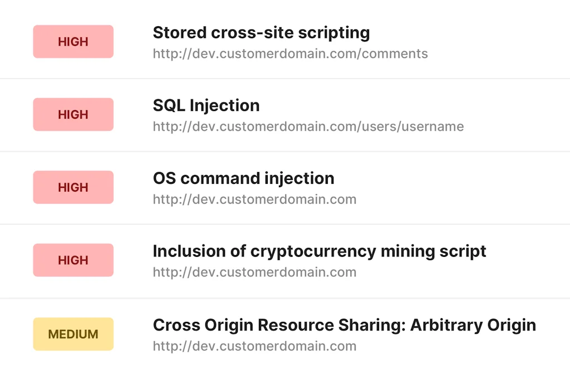Click divider line below Stored cross-site scripting row
The image size is (570, 376).
[x=285, y=79]
